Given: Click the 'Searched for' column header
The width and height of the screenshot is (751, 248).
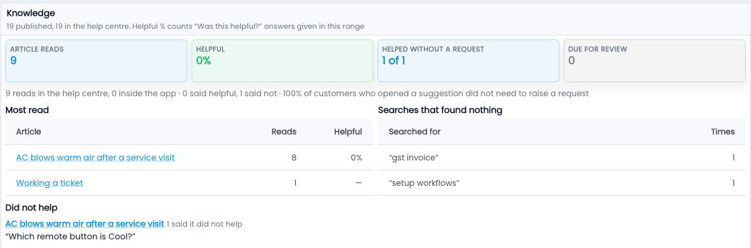Looking at the screenshot, I should (415, 132).
